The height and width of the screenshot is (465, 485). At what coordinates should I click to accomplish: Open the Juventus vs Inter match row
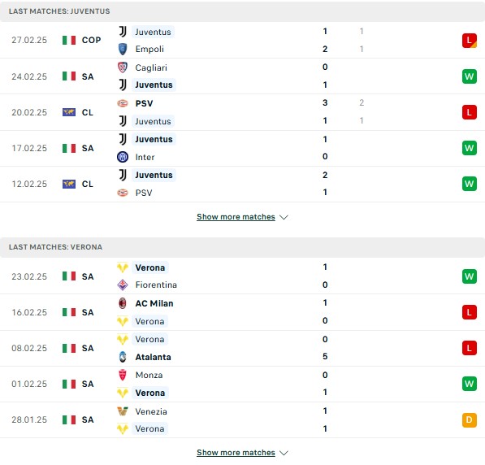242,148
